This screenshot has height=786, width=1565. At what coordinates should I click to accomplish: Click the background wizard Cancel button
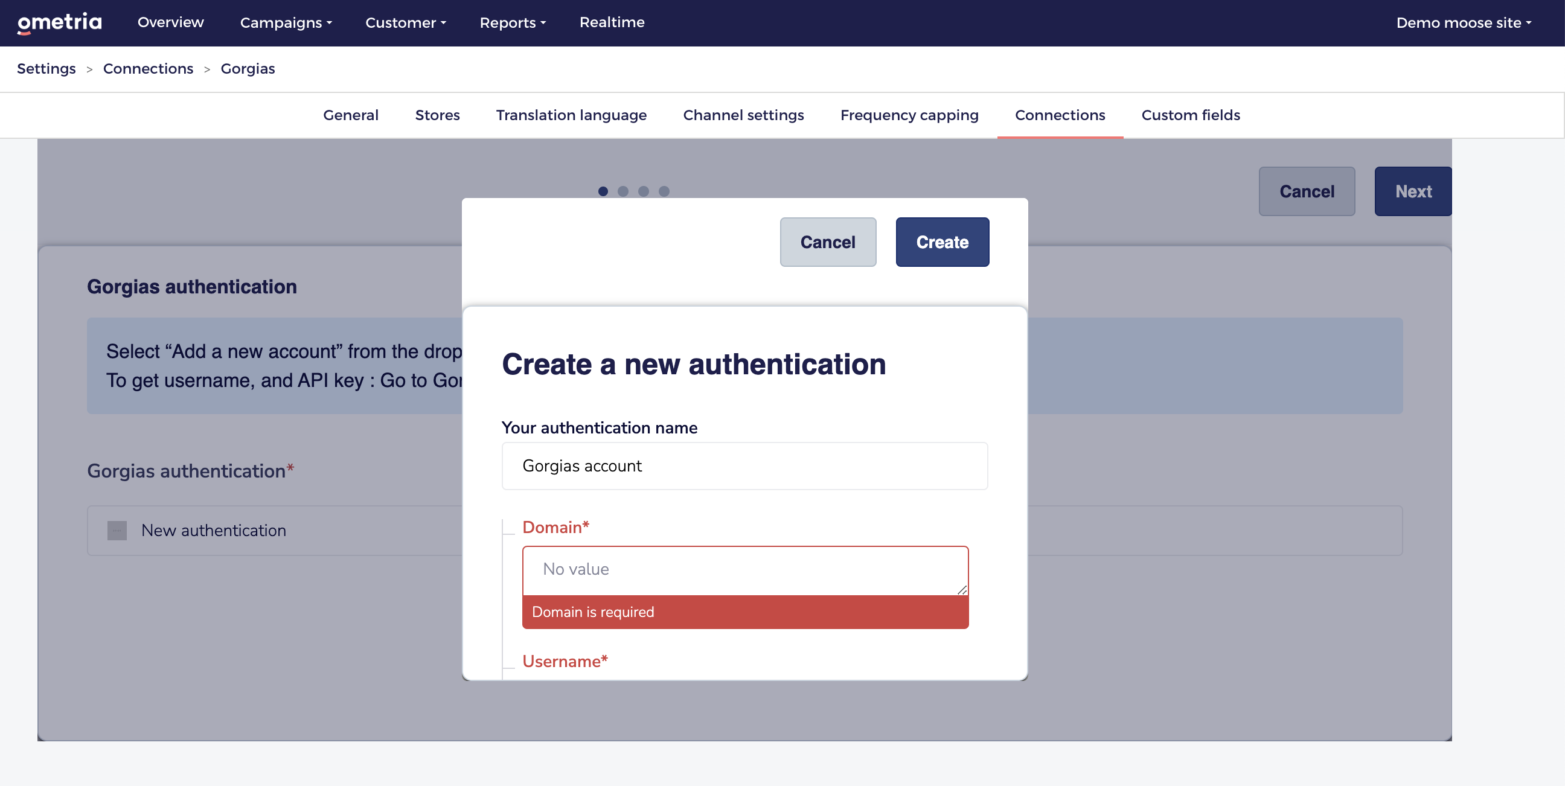[x=1307, y=191]
